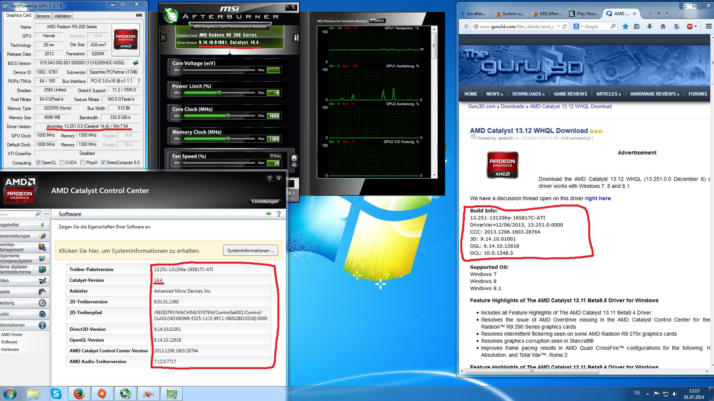The image size is (714, 401).
Task: Click the Systeminformationen button
Action: tap(250, 250)
